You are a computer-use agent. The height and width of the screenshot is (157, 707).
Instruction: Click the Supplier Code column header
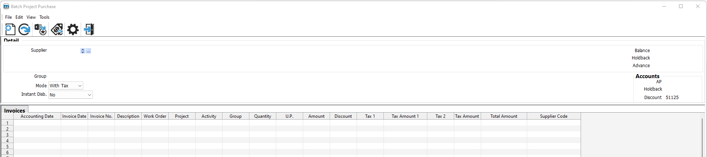554,116
